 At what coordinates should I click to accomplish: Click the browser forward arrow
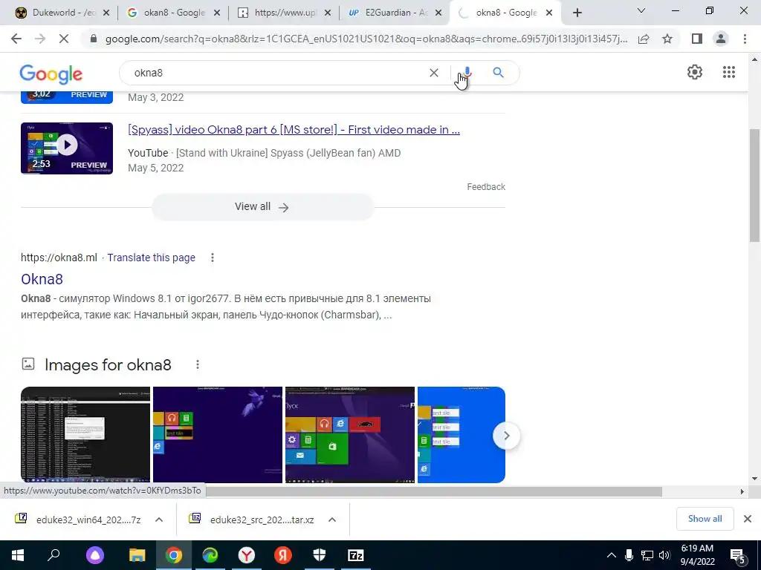(40, 39)
